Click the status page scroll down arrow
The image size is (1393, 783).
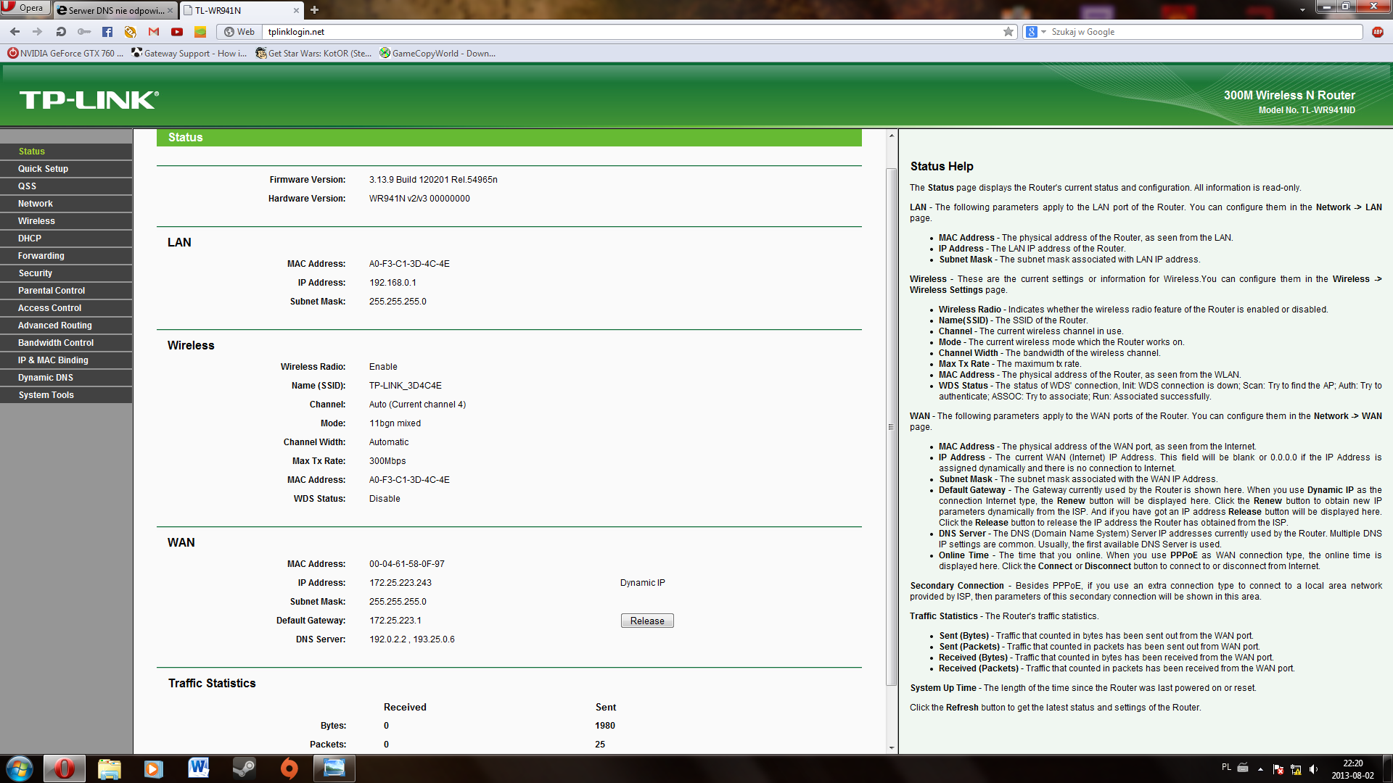point(892,748)
